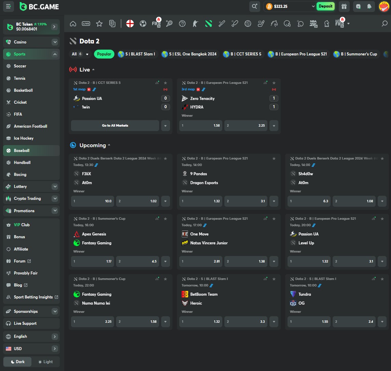Viewport: 391px width, 371px height.
Task: Expand the Crypto Trading section
Action: 55,199
